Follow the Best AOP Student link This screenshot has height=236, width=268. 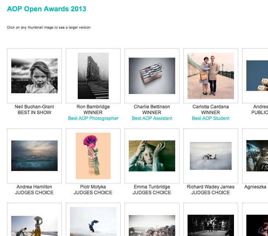[x=210, y=118]
